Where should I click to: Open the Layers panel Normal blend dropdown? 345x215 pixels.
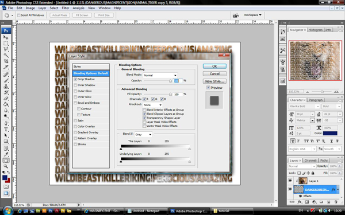coord(302,166)
